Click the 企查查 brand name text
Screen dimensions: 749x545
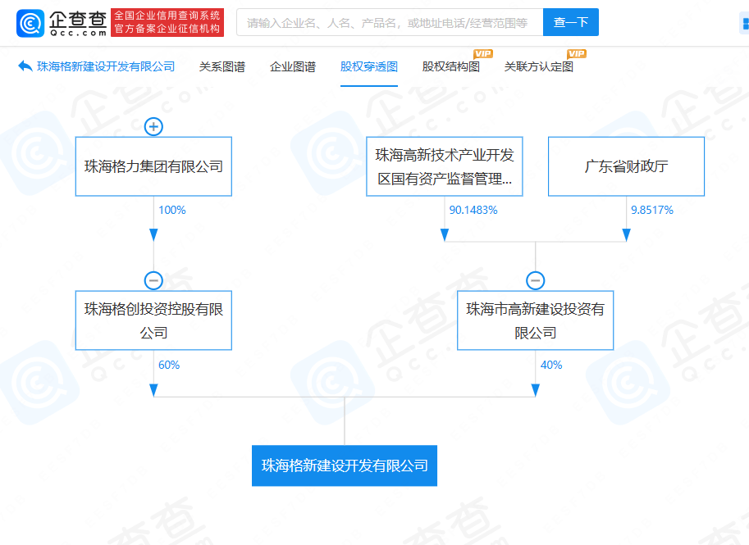coord(78,19)
